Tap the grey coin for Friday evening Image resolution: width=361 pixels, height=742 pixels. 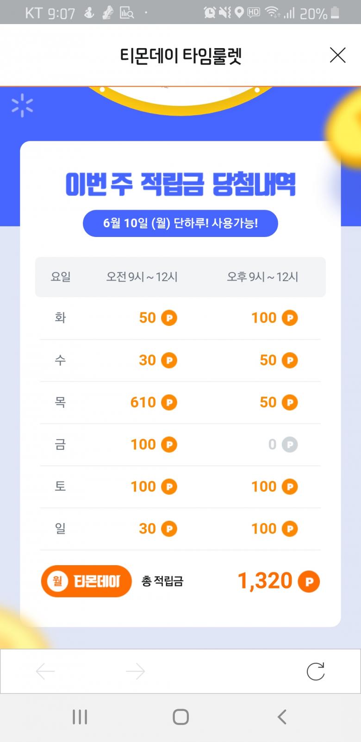tap(290, 445)
